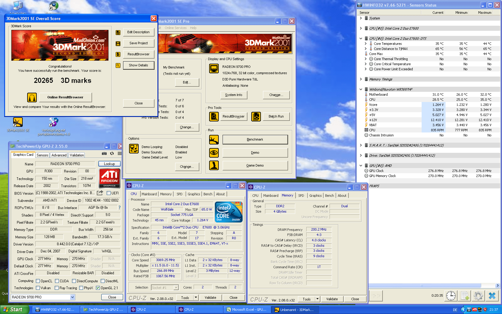Click the Edit Description icon in score dialog
The image size is (502, 314).
click(118, 32)
